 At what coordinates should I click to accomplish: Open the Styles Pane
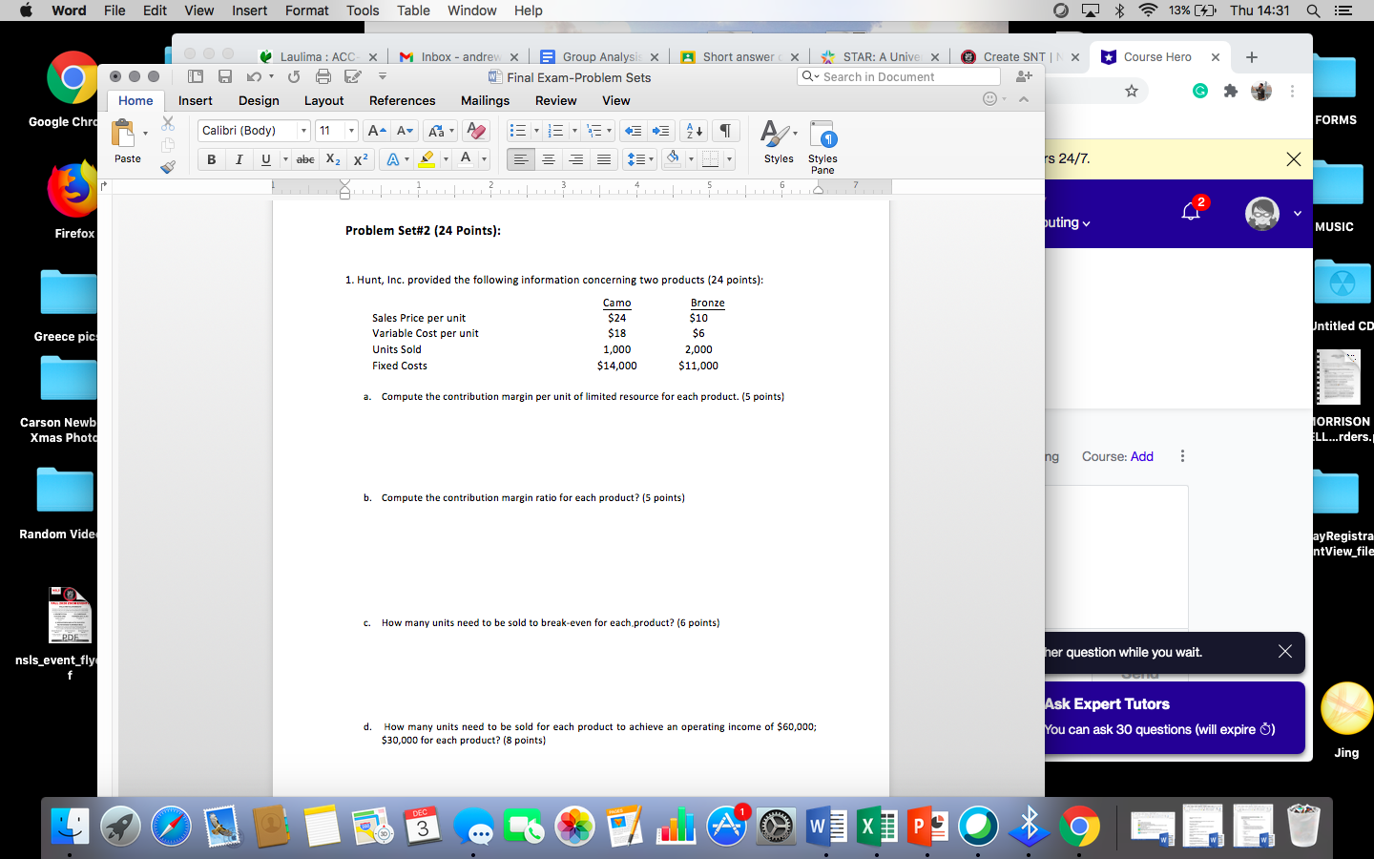pos(822,147)
